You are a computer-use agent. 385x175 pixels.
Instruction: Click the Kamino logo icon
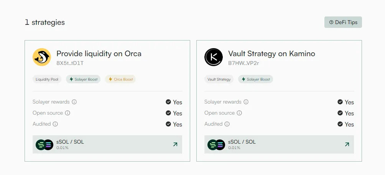coord(214,57)
